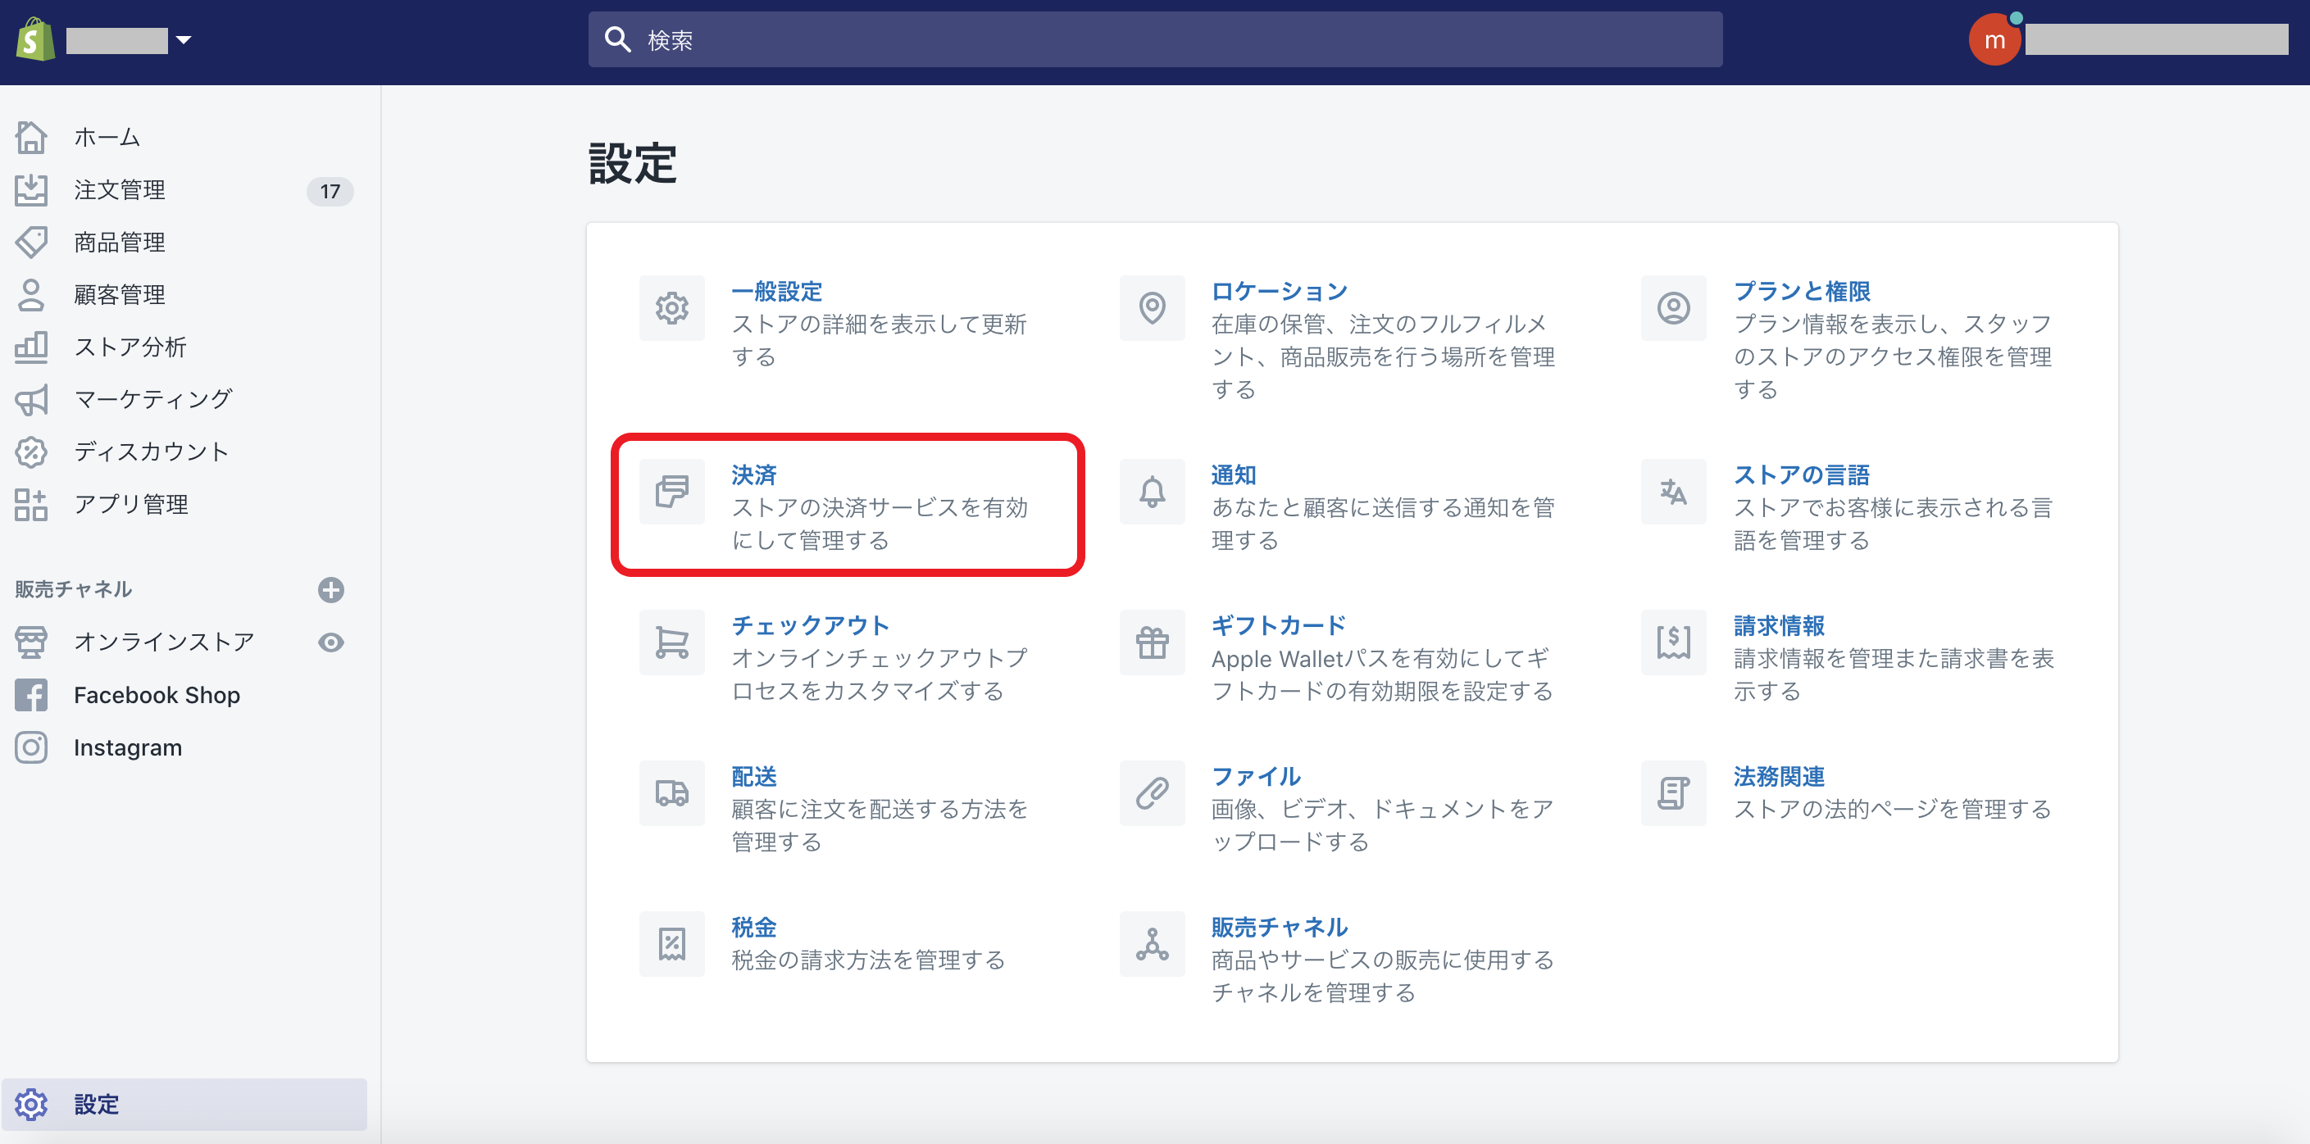Screen dimensions: 2310x1144
Task: Open 一般設定 general settings link
Action: (776, 292)
